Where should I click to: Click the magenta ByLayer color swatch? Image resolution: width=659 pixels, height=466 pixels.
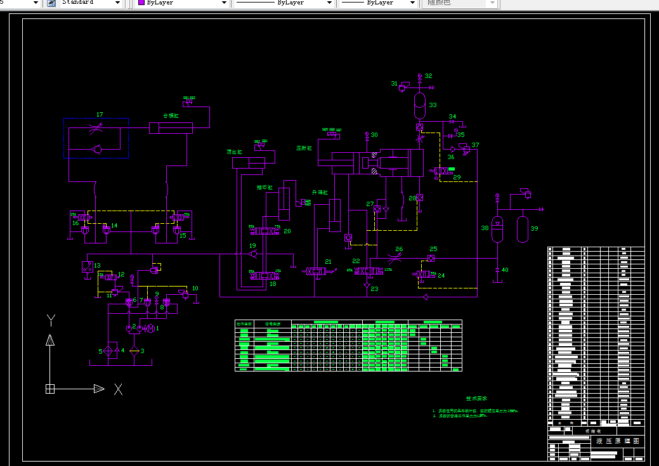pos(141,3)
